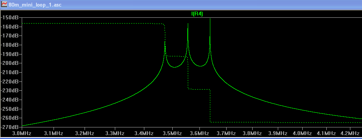Click the -270dB vertical axis label
362x139 pixels.
point(10,127)
